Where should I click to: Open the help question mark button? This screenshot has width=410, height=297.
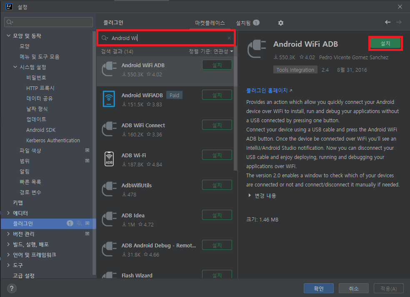12,288
